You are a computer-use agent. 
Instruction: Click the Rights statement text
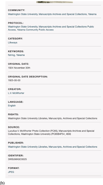pos(53,118)
